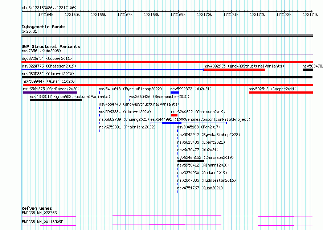This screenshot has width=323, height=230.
Task: Click the nsv5899447 (Almarri2020) label
Action: pyautogui.click(x=49, y=81)
